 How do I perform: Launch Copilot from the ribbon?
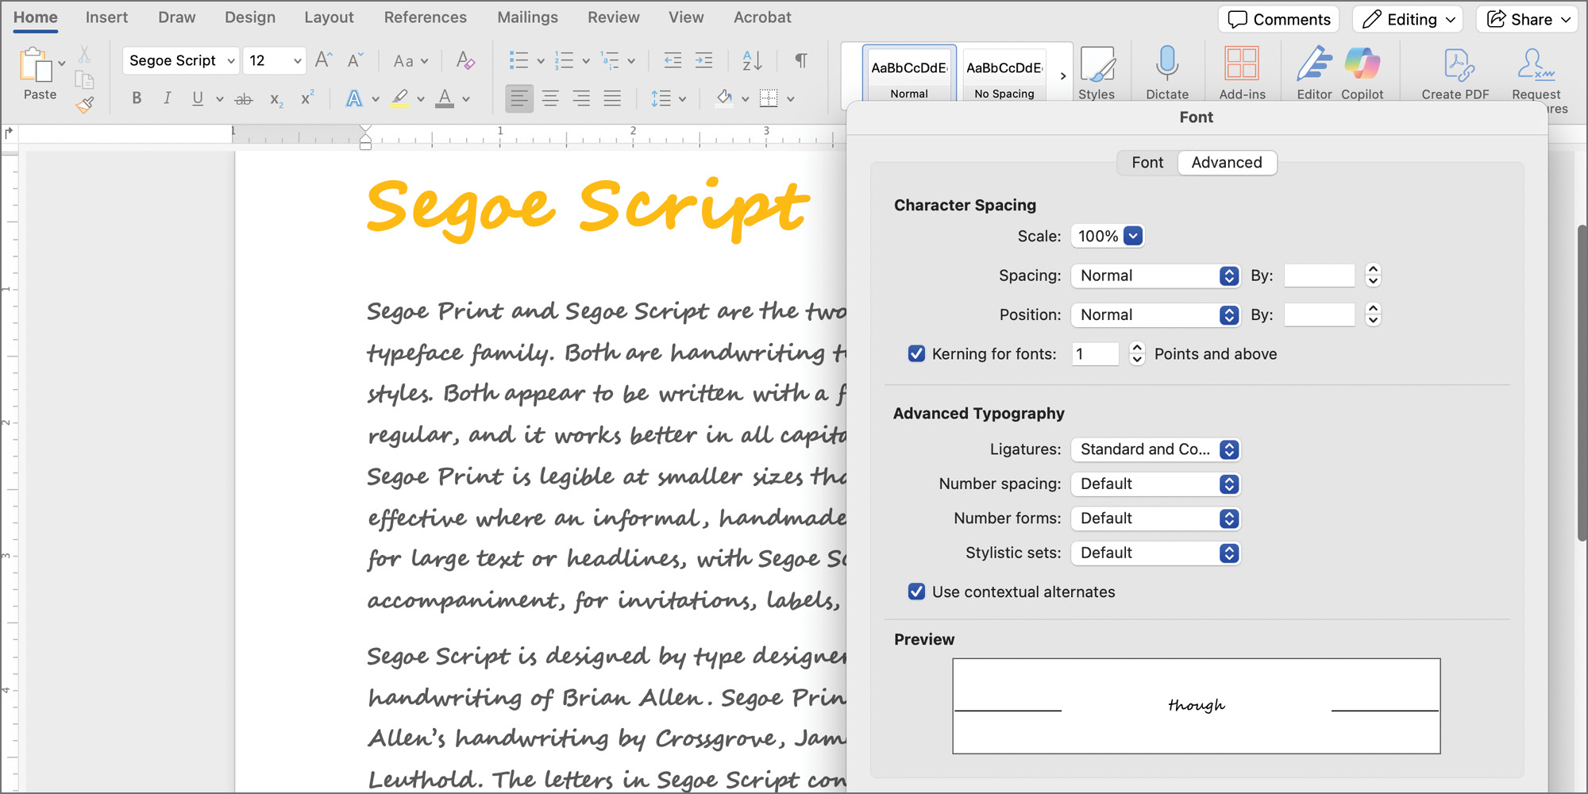[1363, 71]
